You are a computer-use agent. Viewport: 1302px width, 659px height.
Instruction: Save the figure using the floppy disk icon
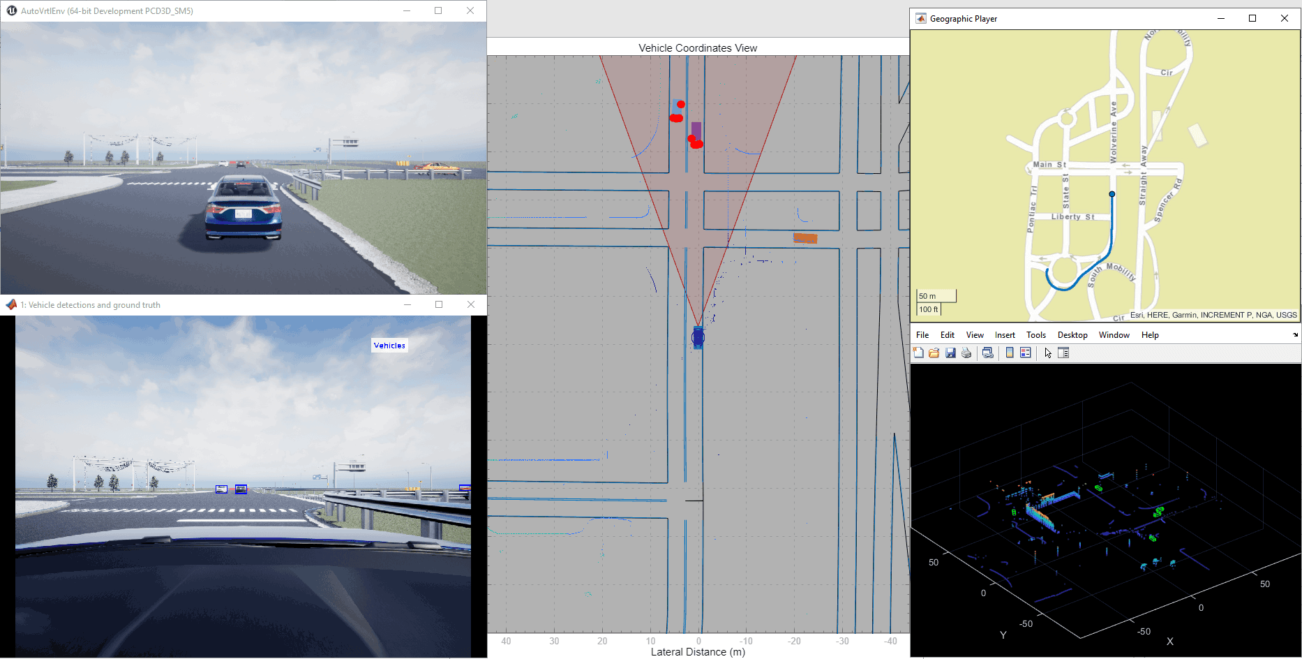(950, 353)
